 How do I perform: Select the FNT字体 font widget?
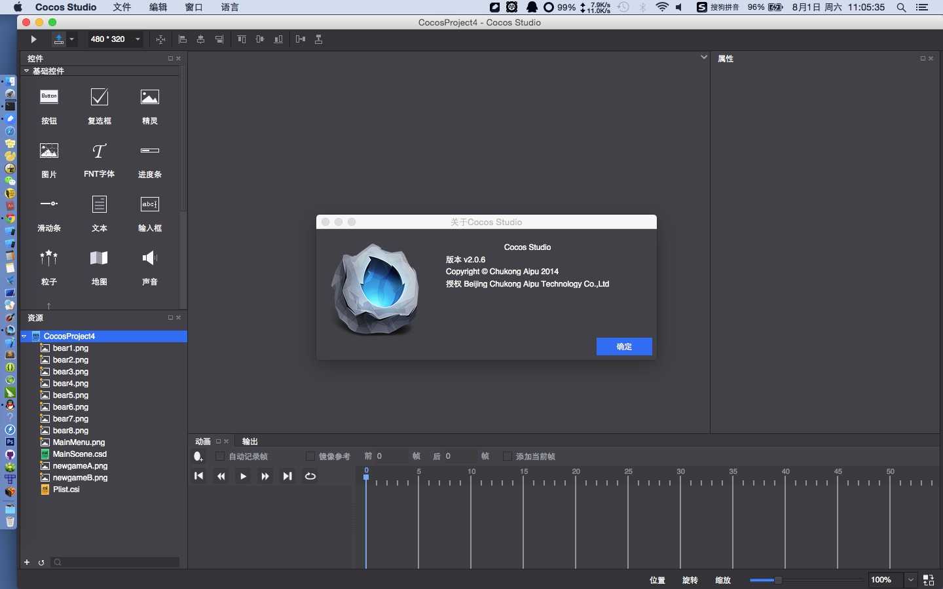click(x=100, y=160)
